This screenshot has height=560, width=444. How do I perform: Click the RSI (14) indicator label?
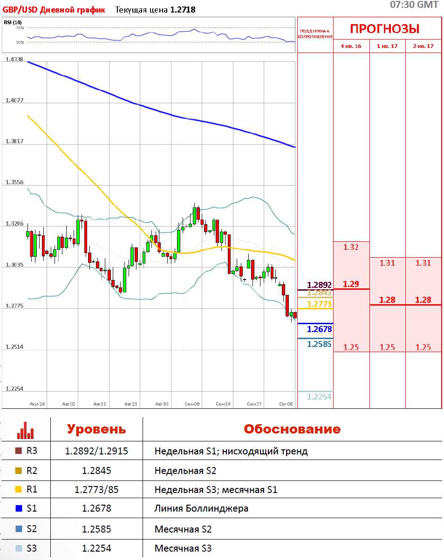click(13, 22)
